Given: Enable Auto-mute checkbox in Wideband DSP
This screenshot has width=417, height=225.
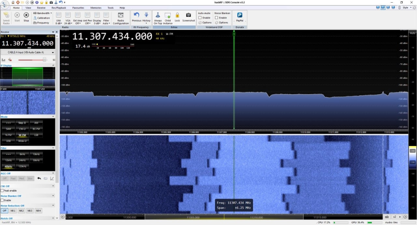Looking at the screenshot, I should point(200,18).
